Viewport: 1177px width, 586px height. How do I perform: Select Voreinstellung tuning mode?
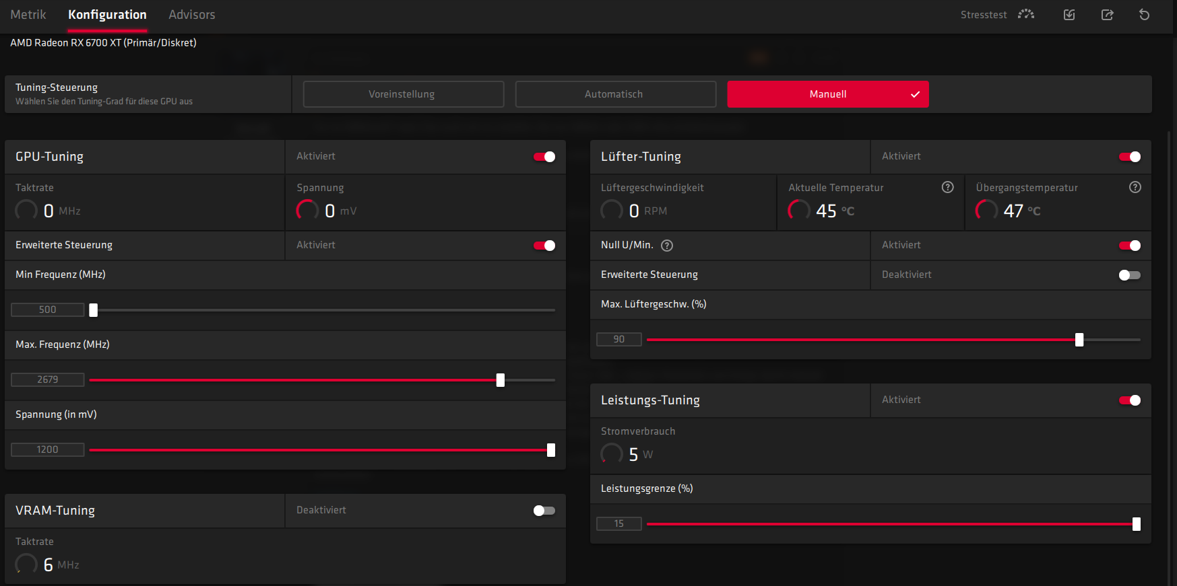(x=404, y=94)
